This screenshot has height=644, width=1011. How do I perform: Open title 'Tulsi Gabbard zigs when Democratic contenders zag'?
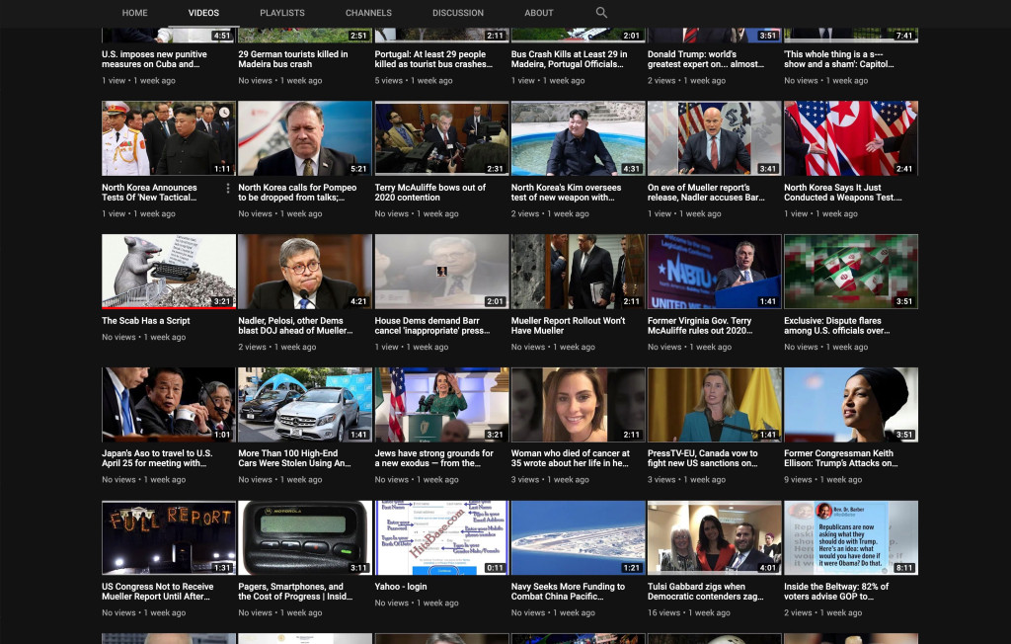pos(705,591)
